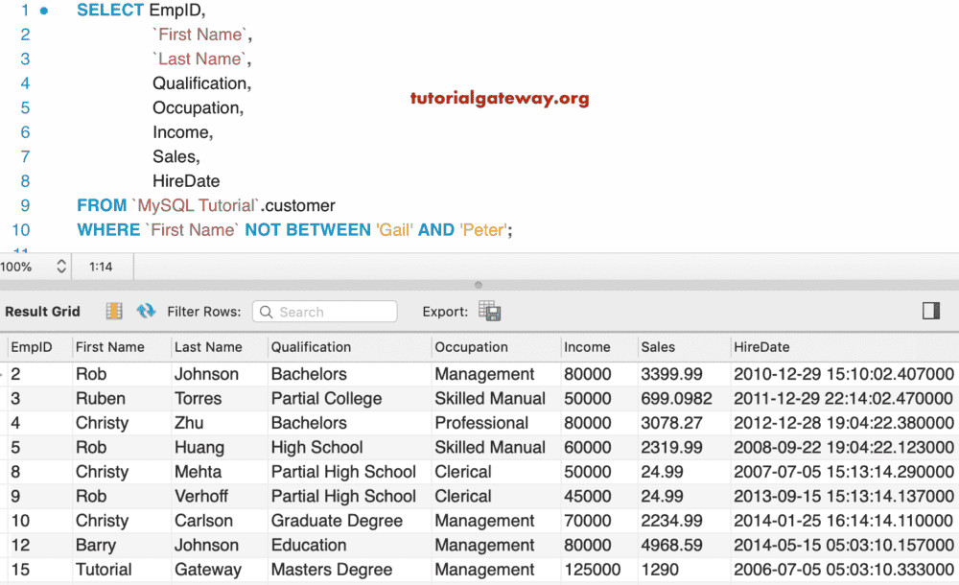
Task: Select line number 10 in the gutter
Action: (21, 230)
